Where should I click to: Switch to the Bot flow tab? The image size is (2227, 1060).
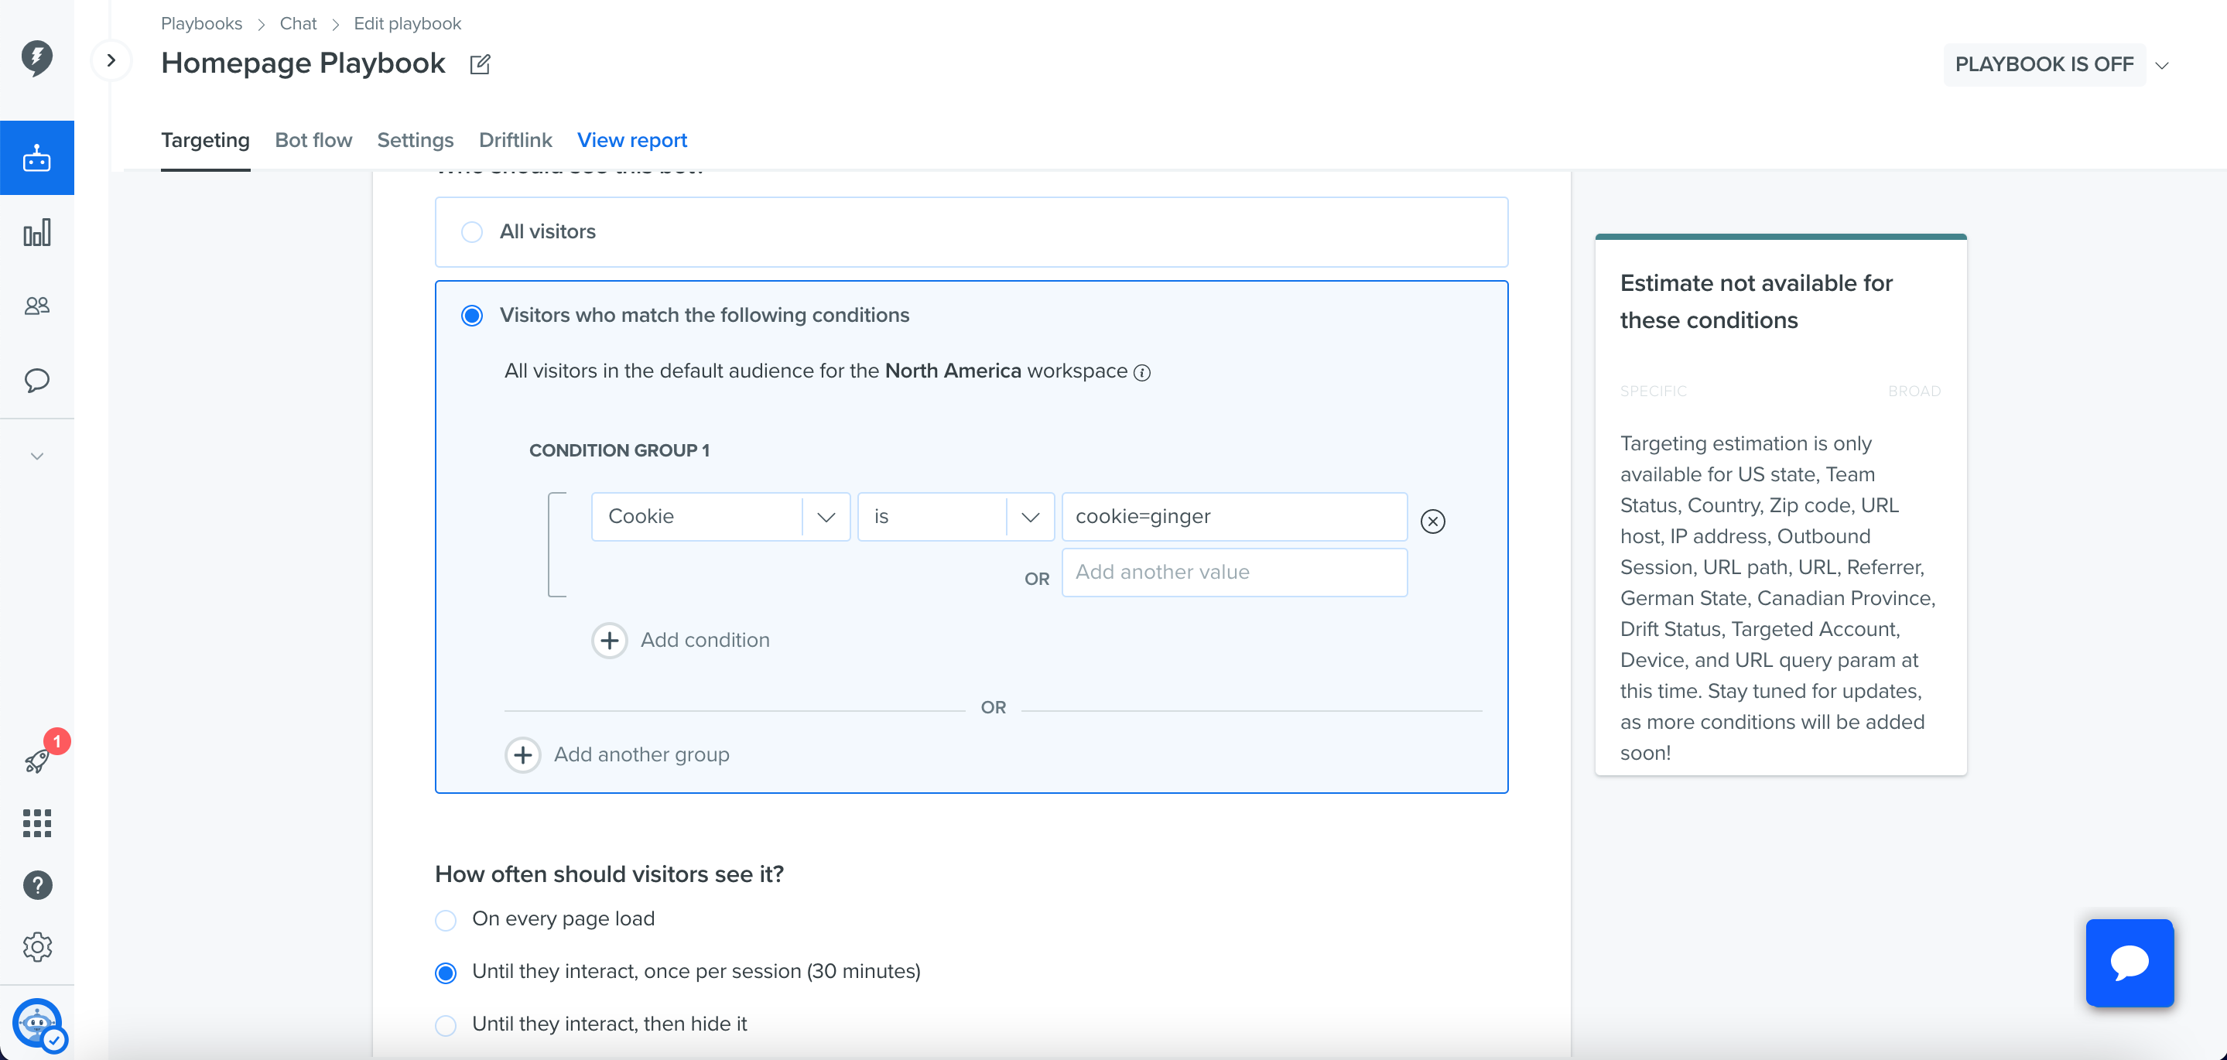pos(313,140)
